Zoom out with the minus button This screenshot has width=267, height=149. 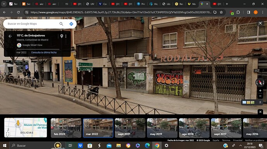click(x=260, y=96)
